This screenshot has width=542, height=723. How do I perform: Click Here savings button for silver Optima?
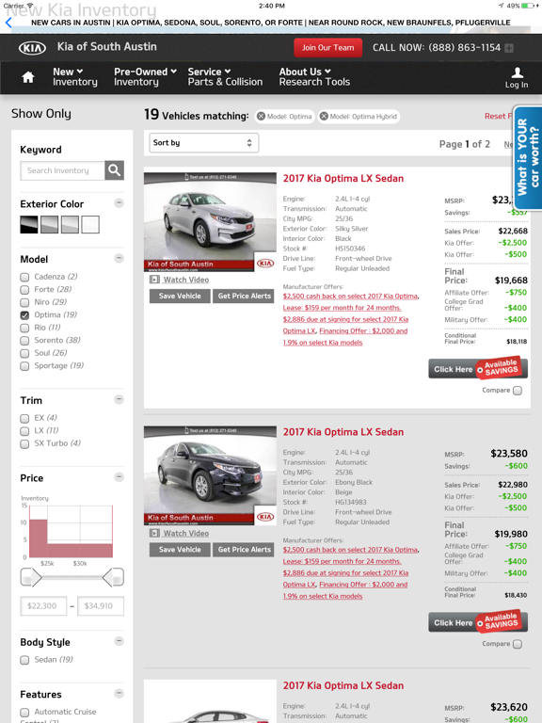(478, 369)
